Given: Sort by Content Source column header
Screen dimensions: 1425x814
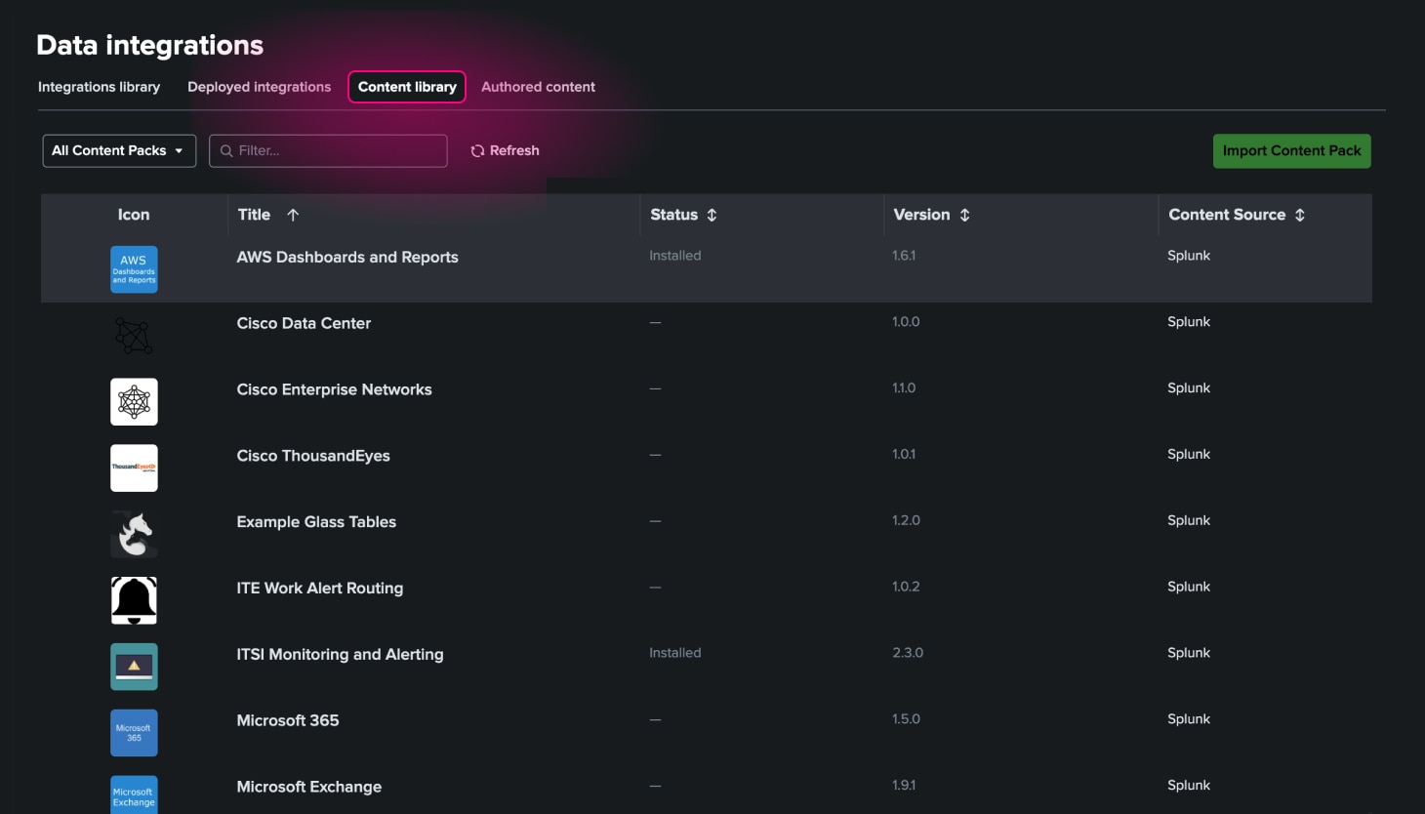Looking at the screenshot, I should [x=1227, y=215].
